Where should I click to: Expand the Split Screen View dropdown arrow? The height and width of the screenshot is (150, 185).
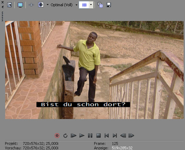(47, 5)
